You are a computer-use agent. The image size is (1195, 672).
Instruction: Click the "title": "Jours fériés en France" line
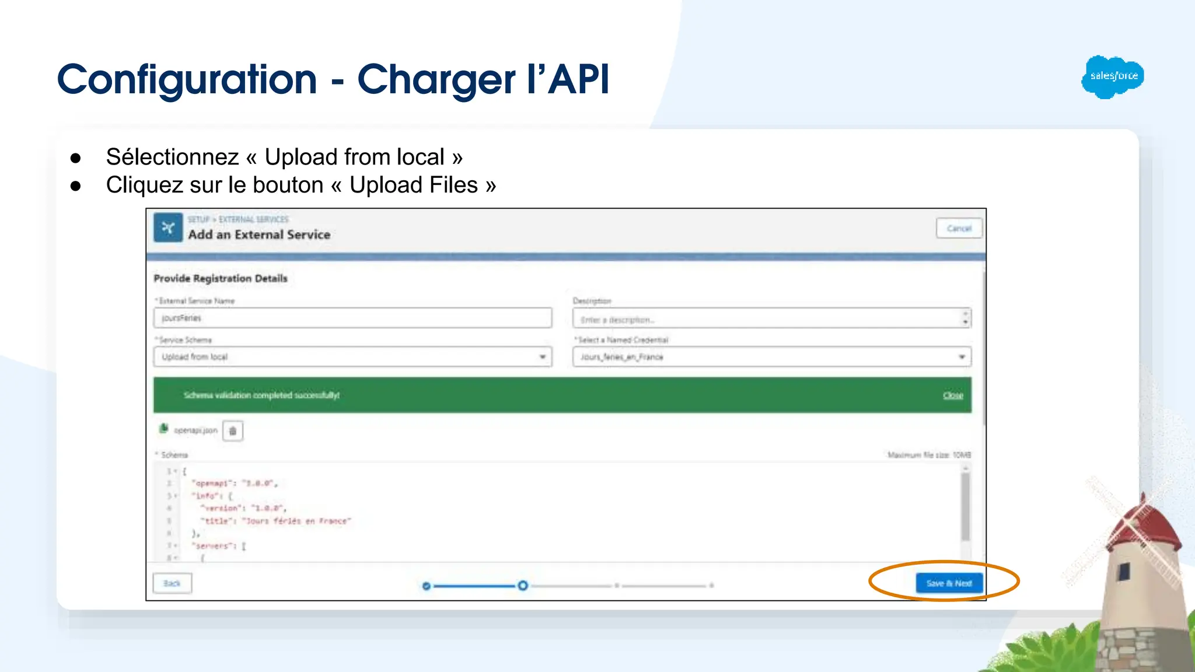[x=275, y=521]
